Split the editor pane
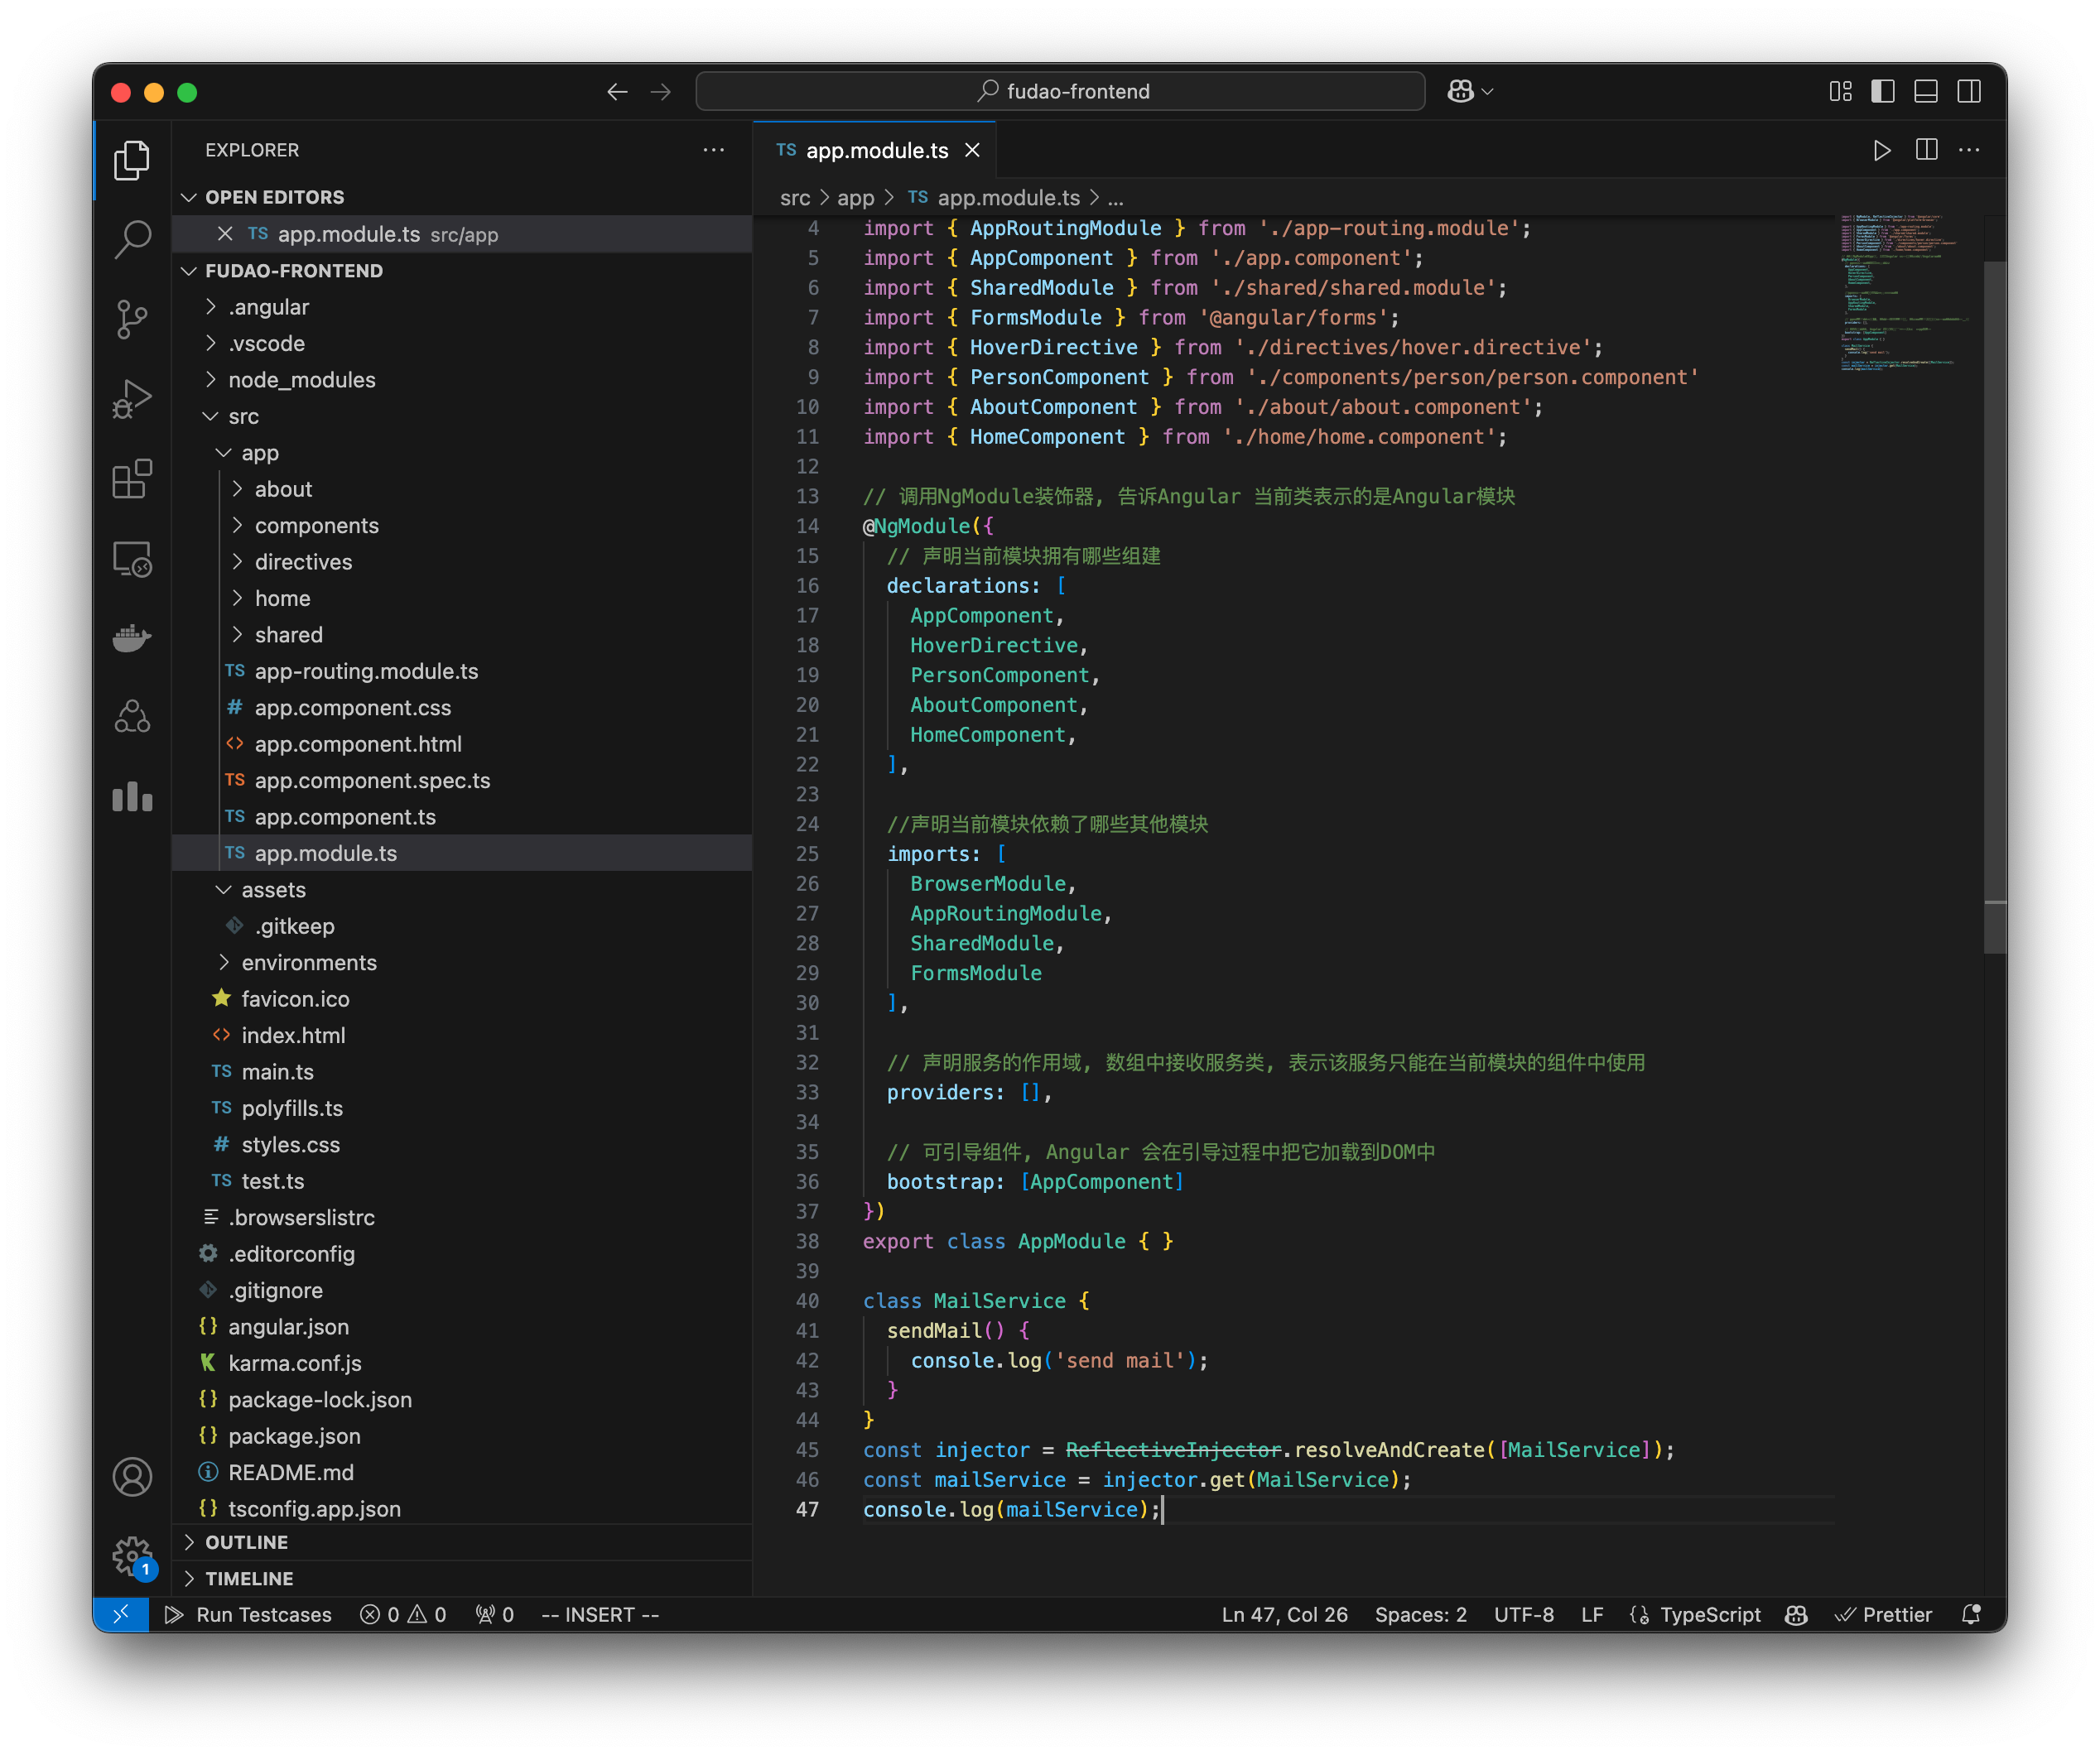Viewport: 2100px width, 1755px height. (x=1925, y=150)
